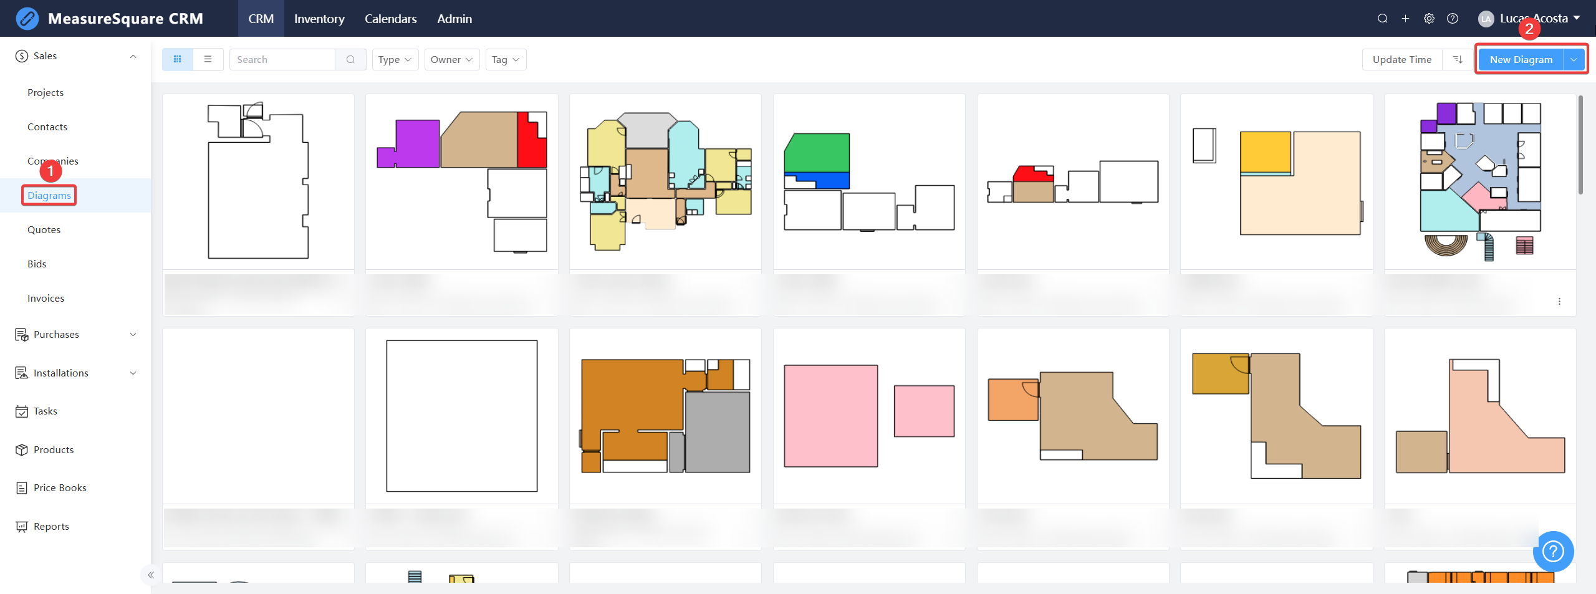This screenshot has width=1596, height=594.
Task: Click the diagram list vertical scrollbar
Action: pos(1580,145)
